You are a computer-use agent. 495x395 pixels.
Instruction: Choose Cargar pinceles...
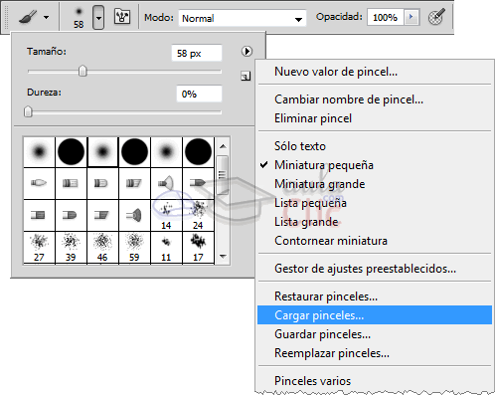[x=375, y=315]
